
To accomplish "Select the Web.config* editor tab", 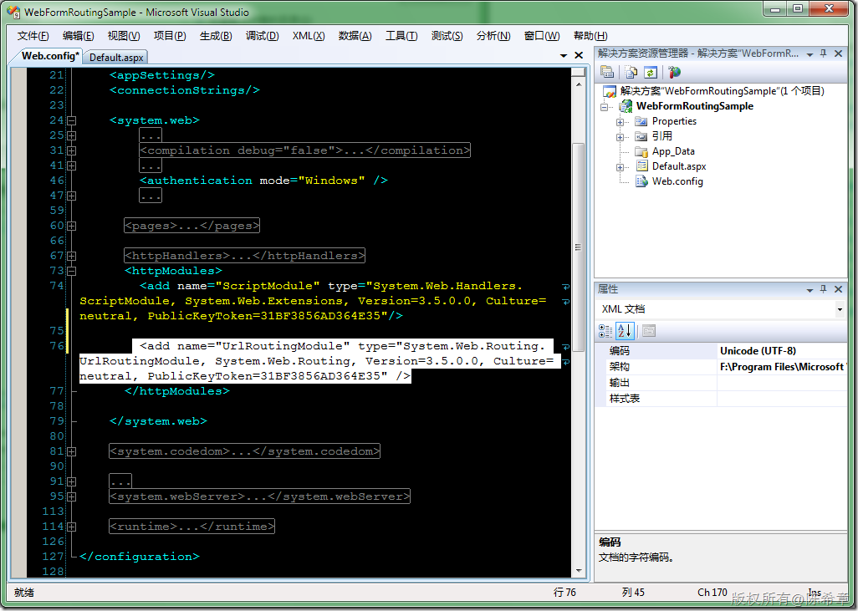I will click(x=50, y=56).
